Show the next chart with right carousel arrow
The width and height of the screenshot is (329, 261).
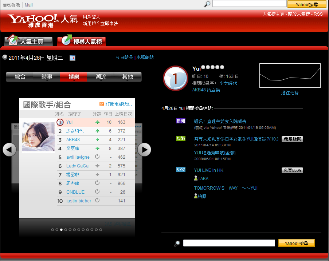coord(144,150)
